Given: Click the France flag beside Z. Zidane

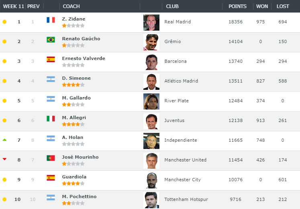Looking at the screenshot, I should pos(51,20).
